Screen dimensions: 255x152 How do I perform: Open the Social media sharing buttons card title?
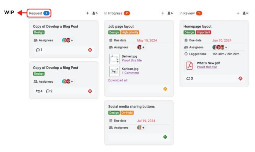point(131,107)
